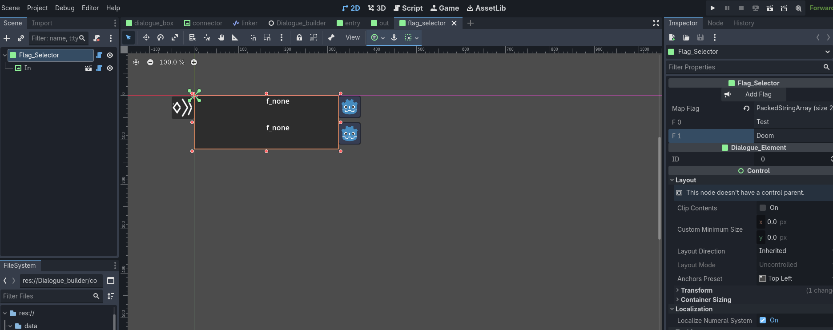This screenshot has height=330, width=833.
Task: Add a new scene tab
Action: (x=471, y=23)
